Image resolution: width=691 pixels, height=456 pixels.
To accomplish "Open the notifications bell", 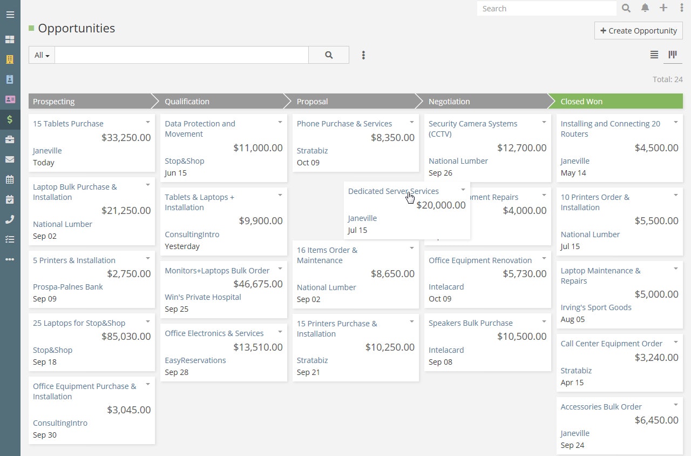I will 645,8.
